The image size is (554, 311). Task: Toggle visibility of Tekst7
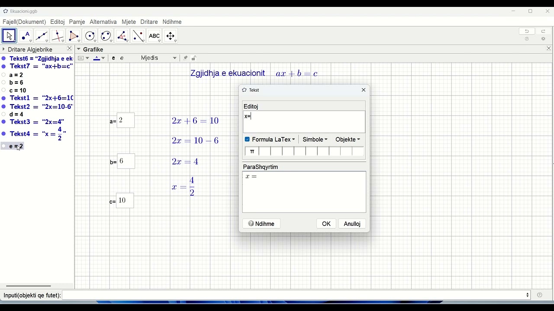point(3,67)
